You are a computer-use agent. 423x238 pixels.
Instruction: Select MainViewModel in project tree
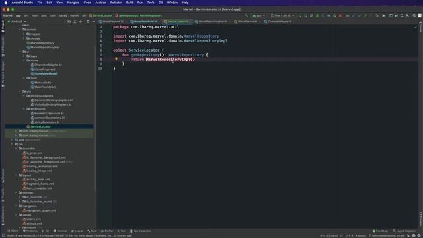45,87
